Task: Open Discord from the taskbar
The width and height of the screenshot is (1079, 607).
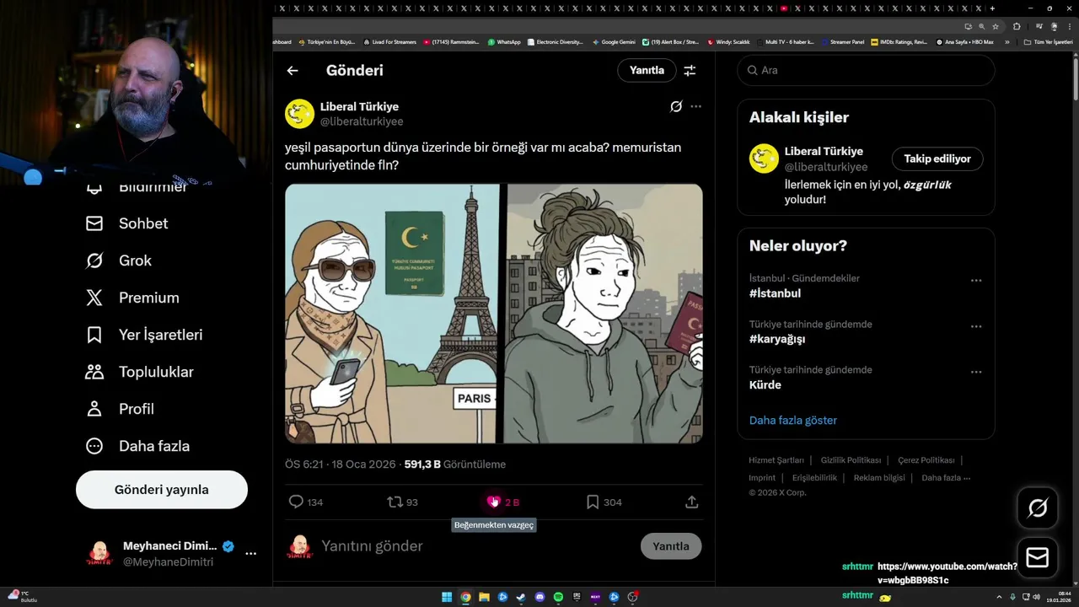Action: [539, 597]
